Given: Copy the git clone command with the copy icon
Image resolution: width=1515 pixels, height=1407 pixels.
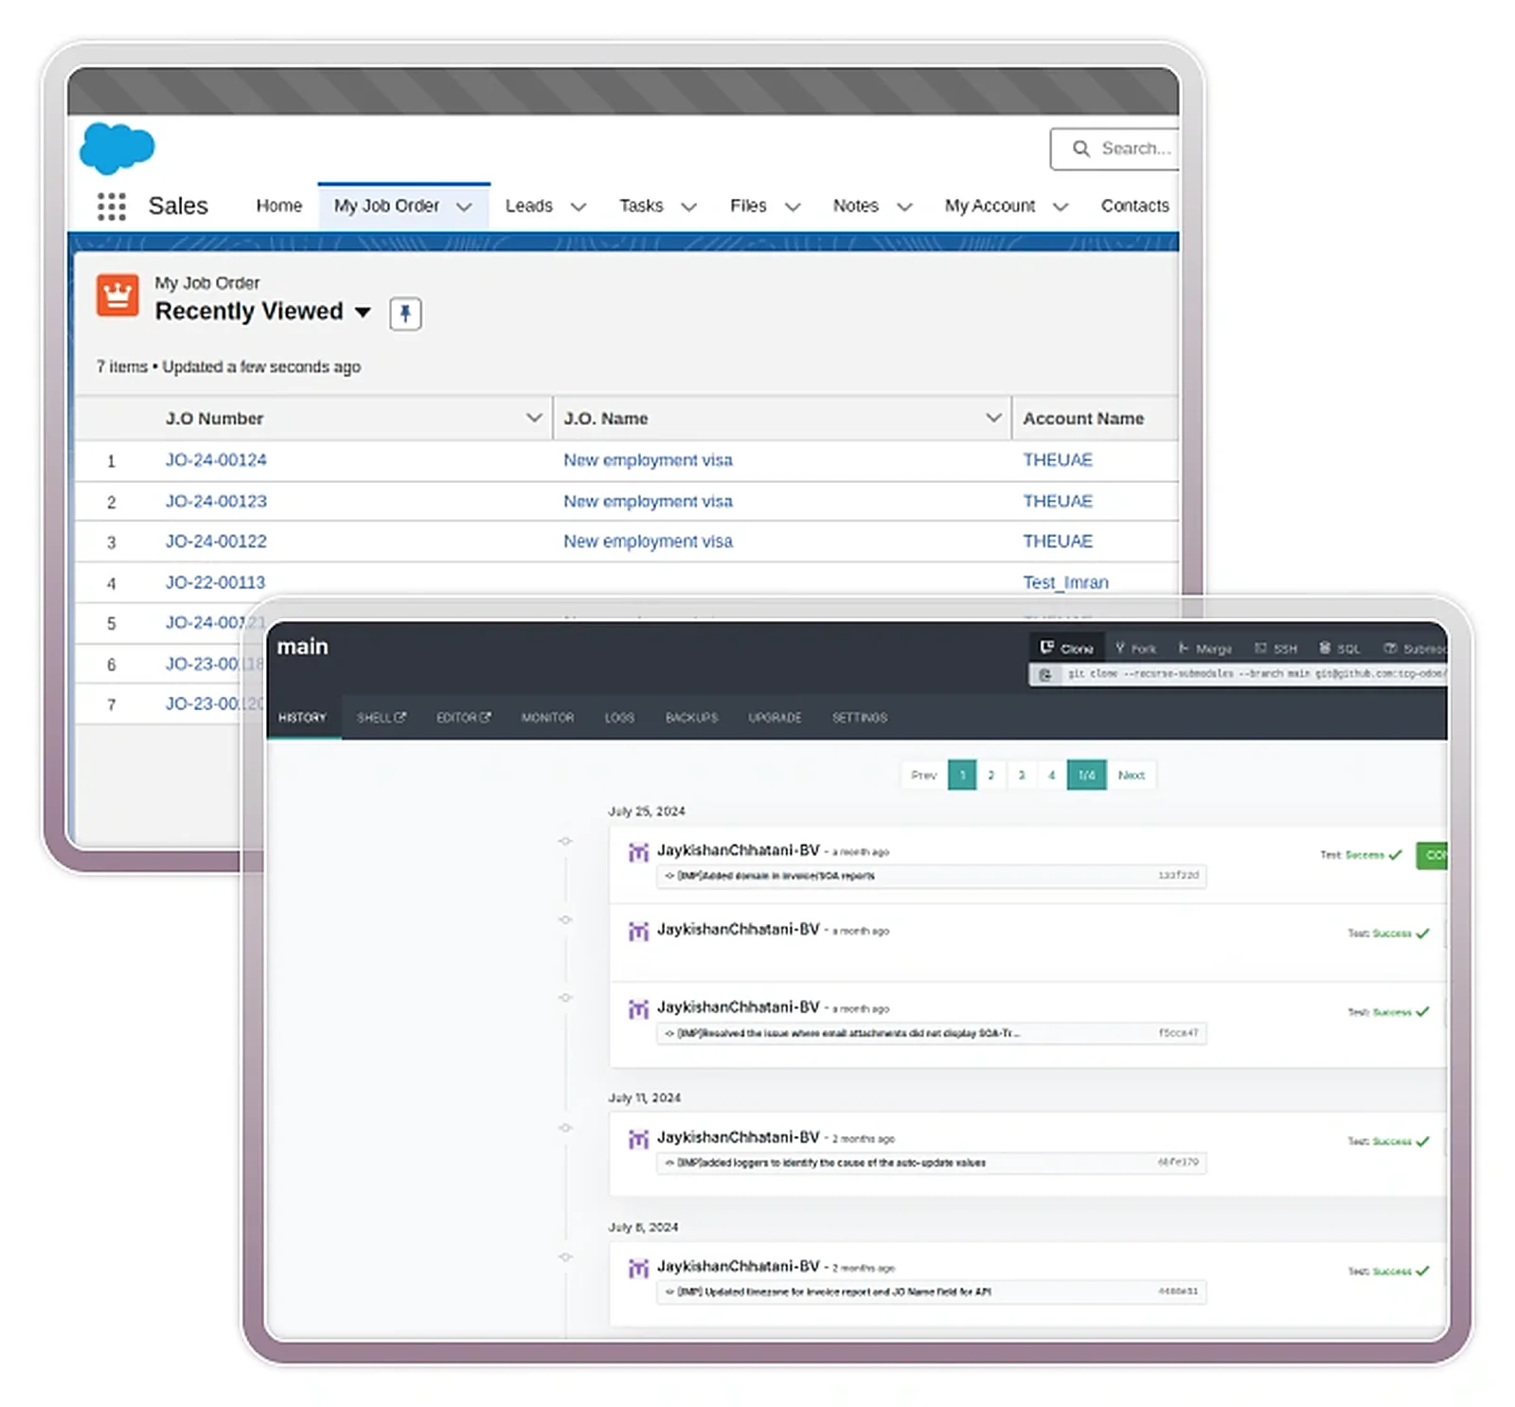Looking at the screenshot, I should [x=1045, y=674].
